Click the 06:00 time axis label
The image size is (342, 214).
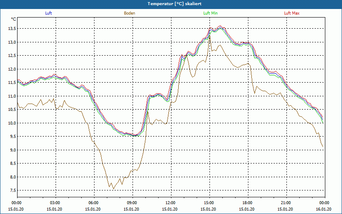94,203
